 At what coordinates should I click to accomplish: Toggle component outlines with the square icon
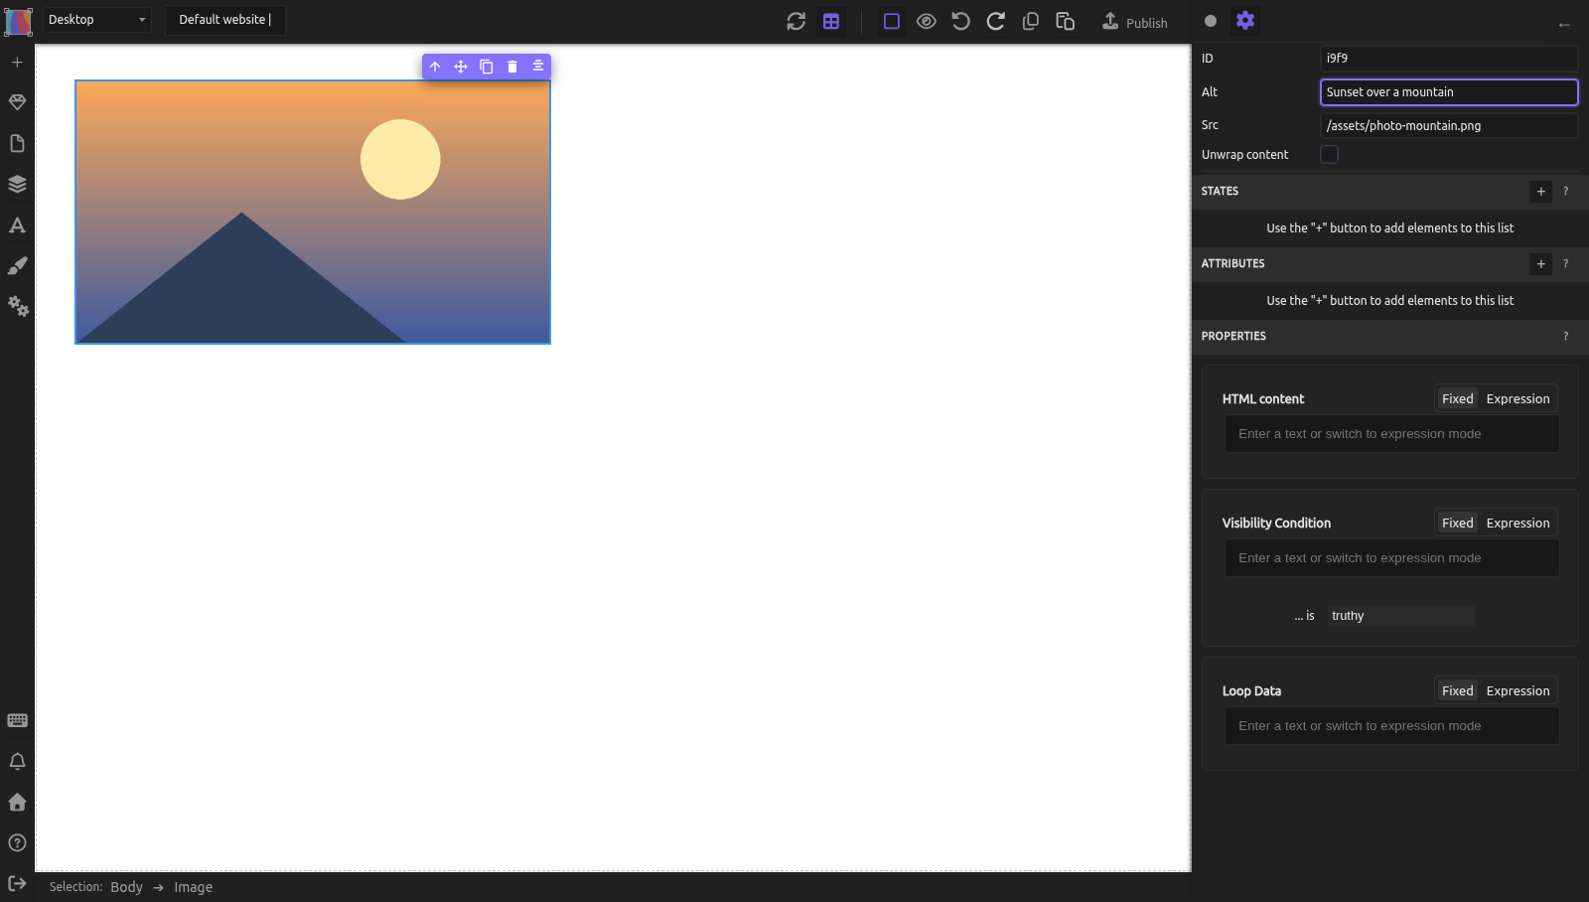[892, 21]
